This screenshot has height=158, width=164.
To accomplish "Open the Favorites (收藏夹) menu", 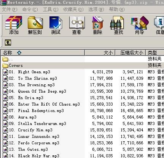I will point(73,9).
